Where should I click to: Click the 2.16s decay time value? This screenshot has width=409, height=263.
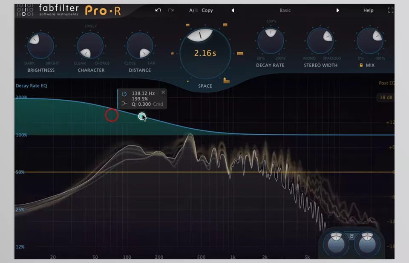coord(205,53)
